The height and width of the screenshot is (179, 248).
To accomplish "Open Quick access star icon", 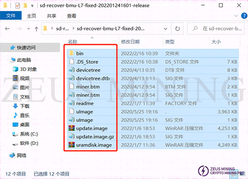I will pyautogui.click(x=13, y=48).
